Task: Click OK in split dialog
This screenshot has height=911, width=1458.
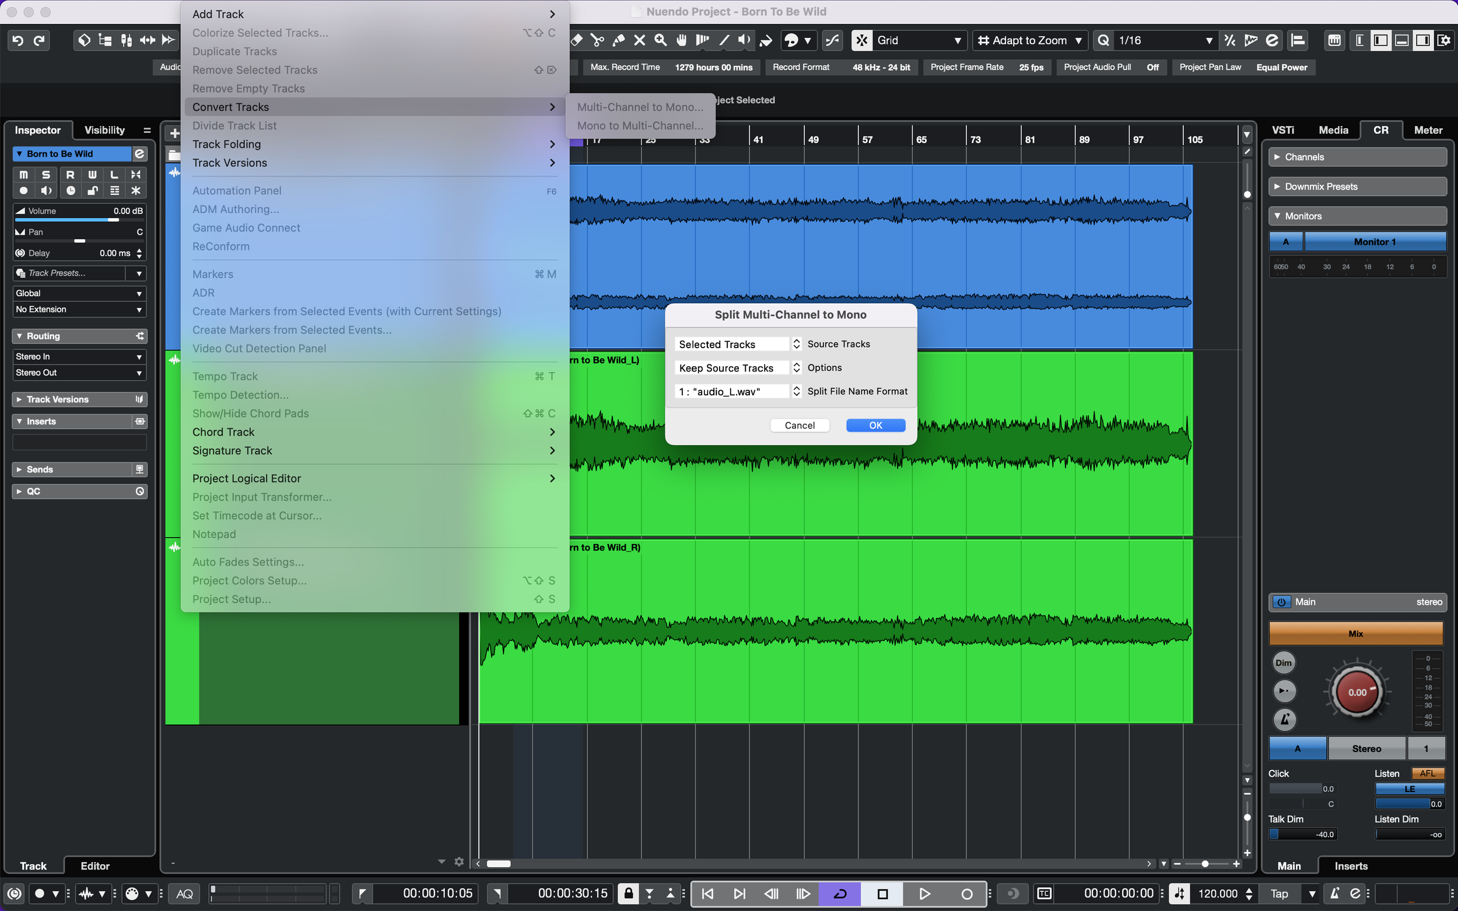Action: pyautogui.click(x=875, y=425)
